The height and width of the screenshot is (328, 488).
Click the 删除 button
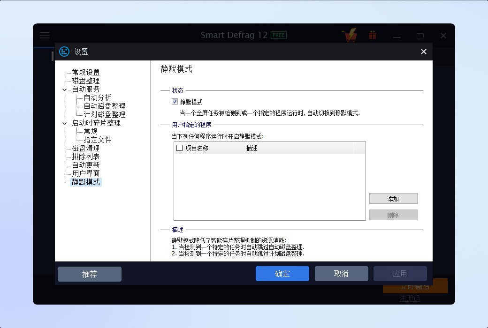pos(393,215)
